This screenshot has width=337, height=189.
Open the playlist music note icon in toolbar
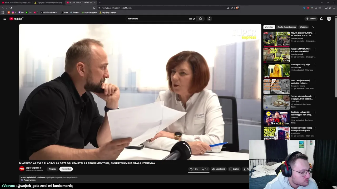pyautogui.click(x=326, y=8)
